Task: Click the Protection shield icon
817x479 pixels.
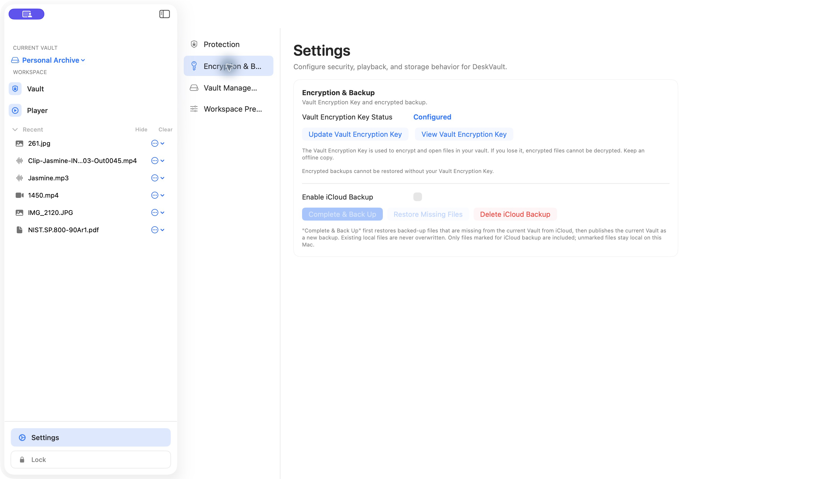Action: click(194, 44)
